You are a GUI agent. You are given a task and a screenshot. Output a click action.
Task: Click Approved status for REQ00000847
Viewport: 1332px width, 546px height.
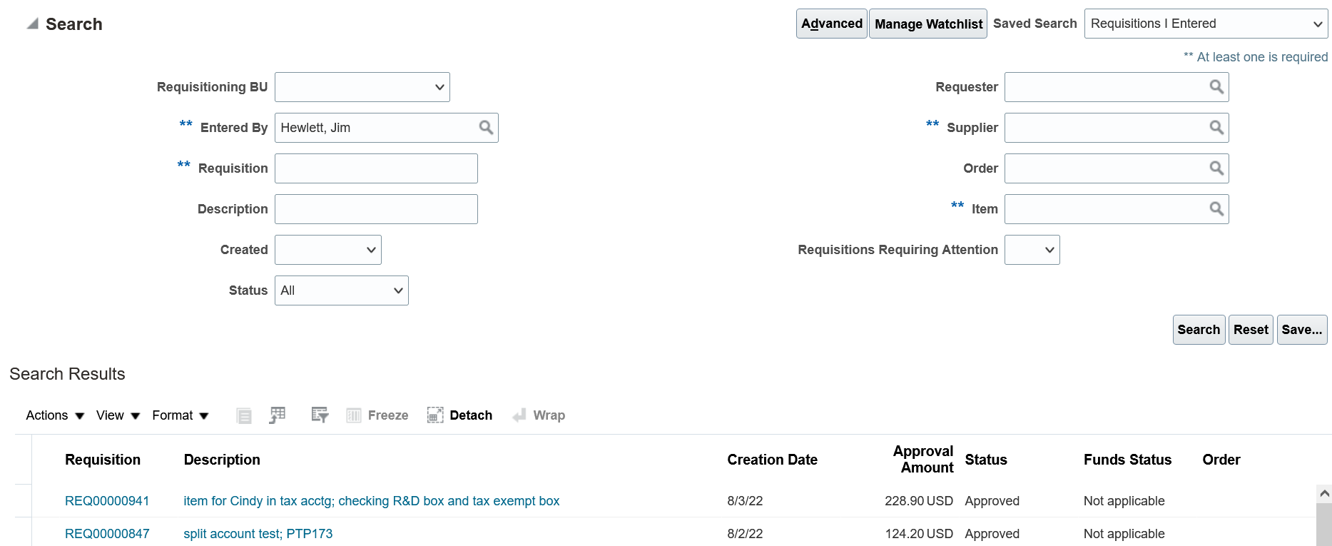[x=992, y=534]
